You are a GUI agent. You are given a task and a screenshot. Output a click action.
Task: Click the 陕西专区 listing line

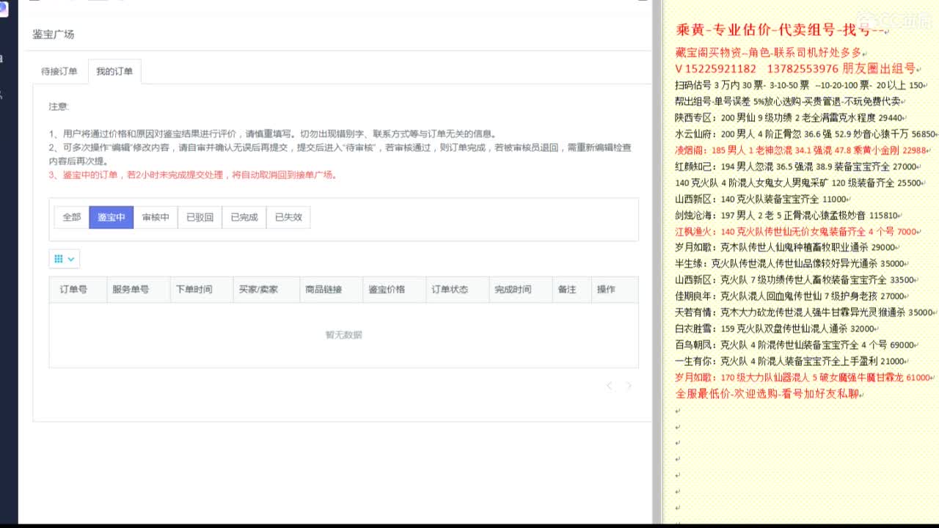789,117
